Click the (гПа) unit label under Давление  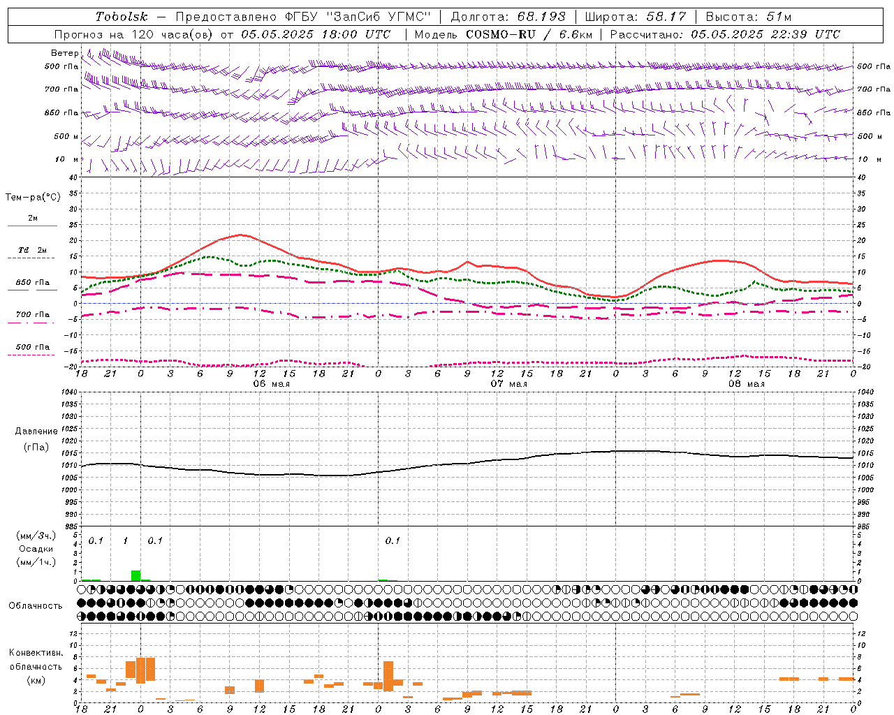[x=36, y=448]
